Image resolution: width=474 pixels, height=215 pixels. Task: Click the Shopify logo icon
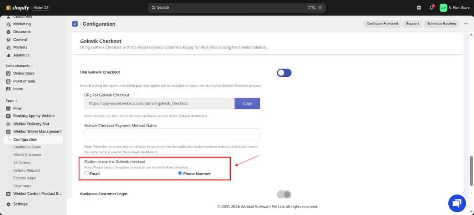point(8,7)
